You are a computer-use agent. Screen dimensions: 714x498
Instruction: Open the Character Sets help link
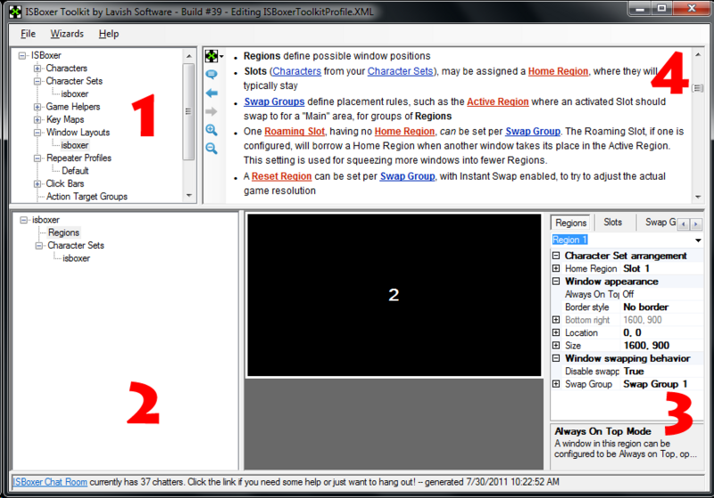pyautogui.click(x=400, y=71)
